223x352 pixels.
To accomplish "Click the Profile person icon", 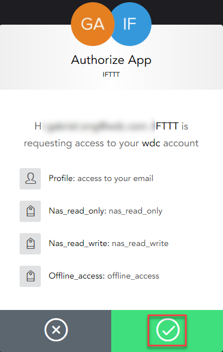I will pyautogui.click(x=30, y=179).
